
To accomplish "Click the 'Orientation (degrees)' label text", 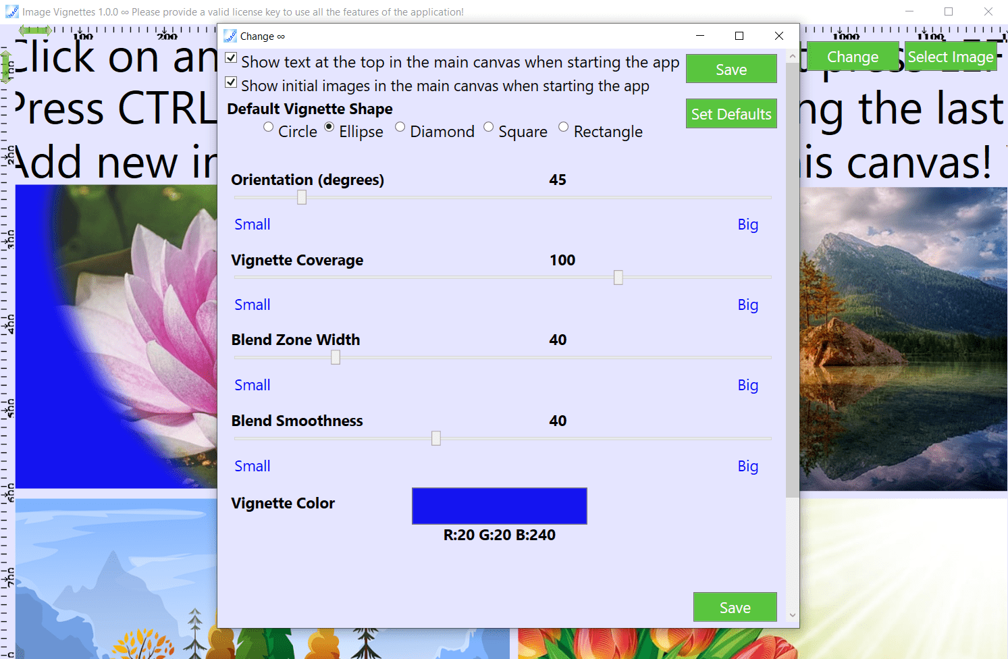I will pos(308,180).
